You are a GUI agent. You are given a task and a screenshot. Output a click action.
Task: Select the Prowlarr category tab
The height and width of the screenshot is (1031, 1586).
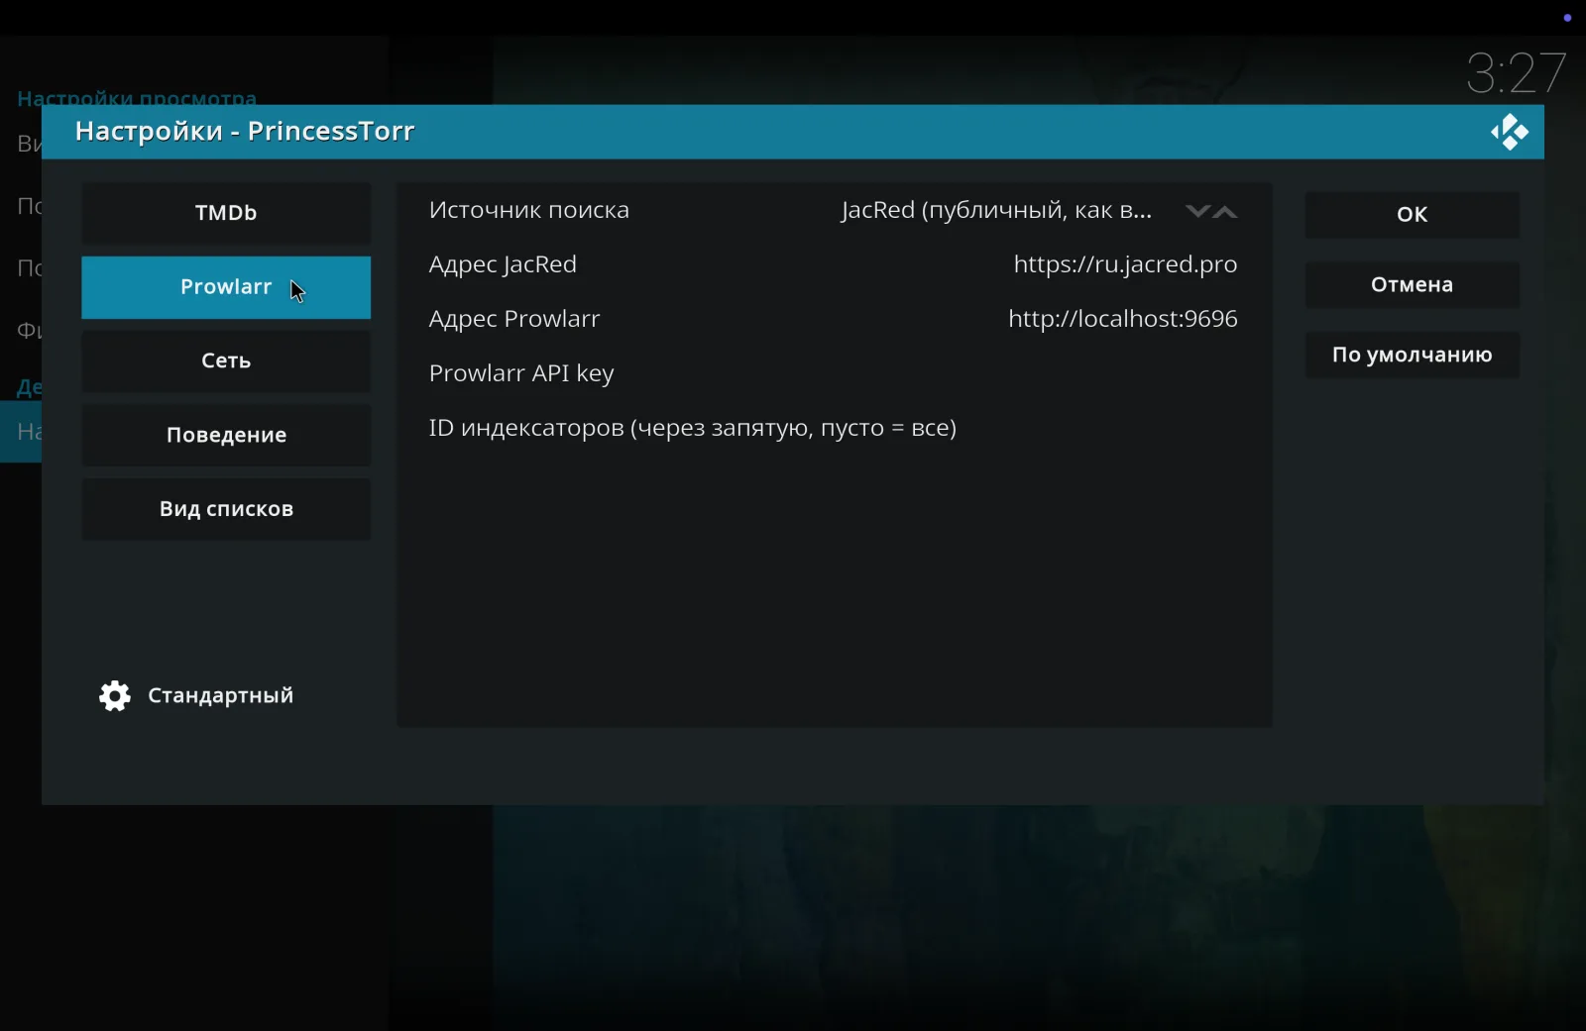click(226, 287)
